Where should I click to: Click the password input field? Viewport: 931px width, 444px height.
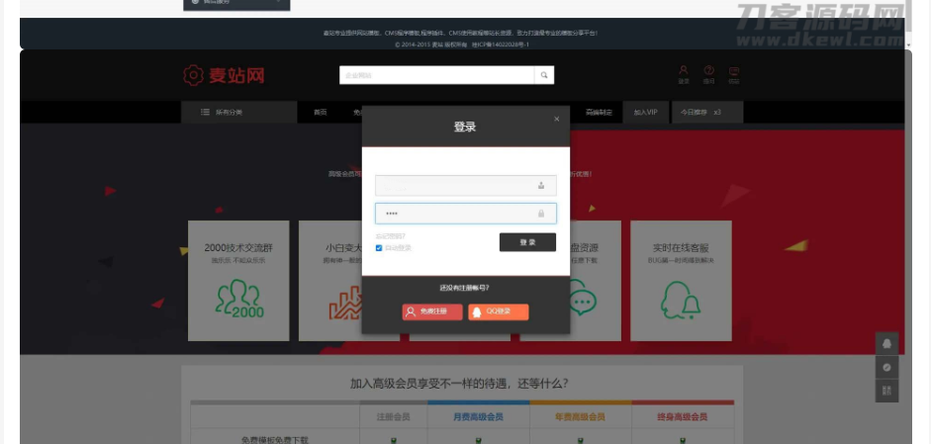click(x=465, y=214)
